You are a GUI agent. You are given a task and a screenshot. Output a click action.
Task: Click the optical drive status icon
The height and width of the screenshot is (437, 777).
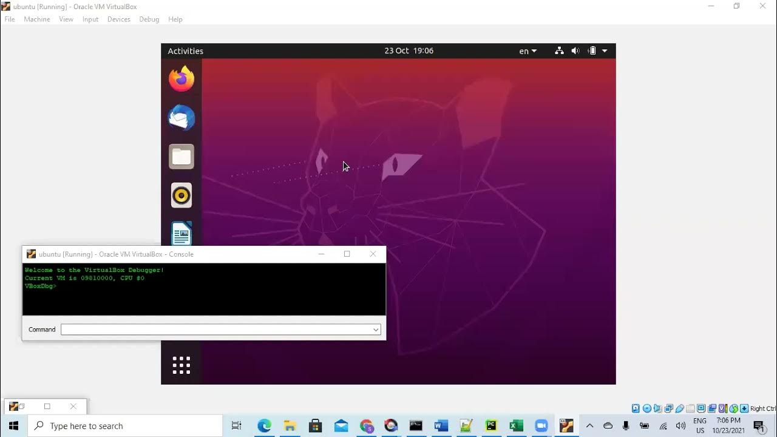point(647,408)
